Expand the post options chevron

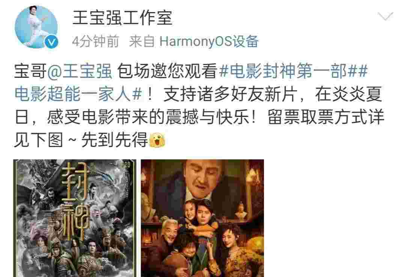(x=385, y=16)
